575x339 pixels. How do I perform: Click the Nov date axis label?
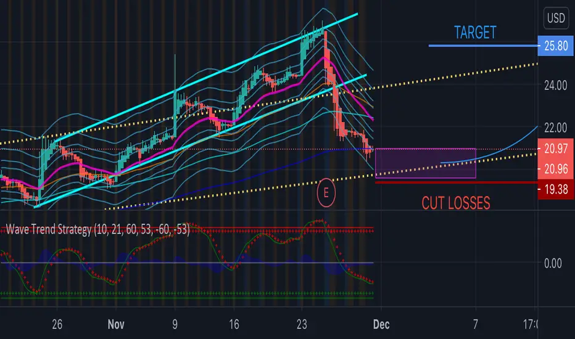(116, 324)
